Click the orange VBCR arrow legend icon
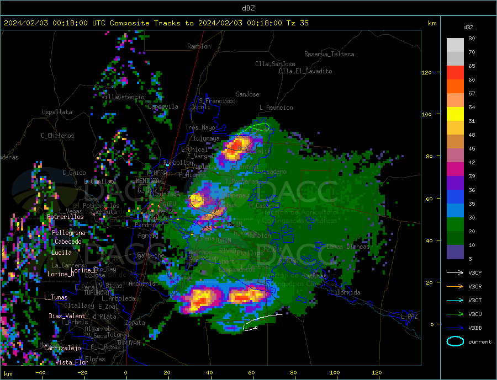This screenshot has width=497, height=380. coord(455,286)
